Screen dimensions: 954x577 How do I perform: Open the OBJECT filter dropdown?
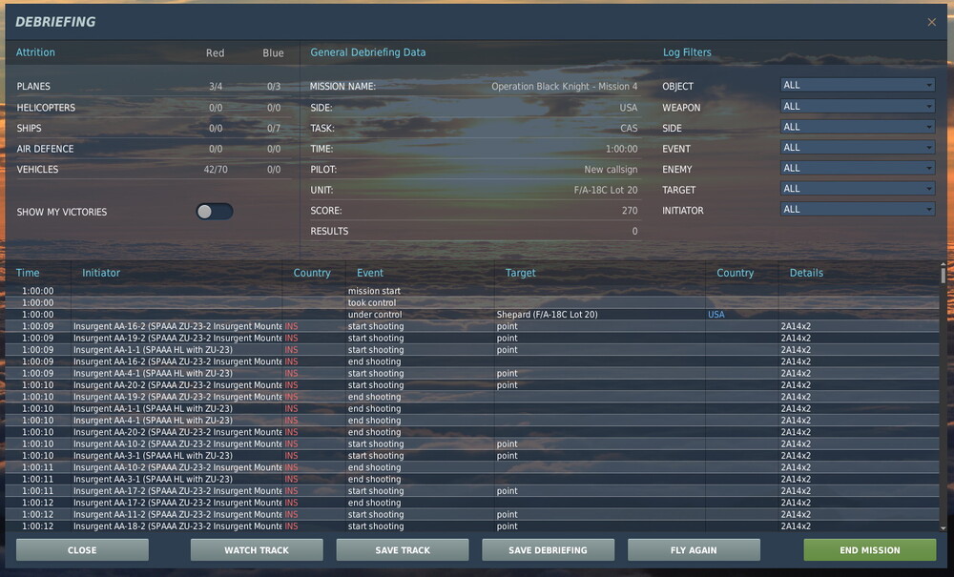point(858,85)
